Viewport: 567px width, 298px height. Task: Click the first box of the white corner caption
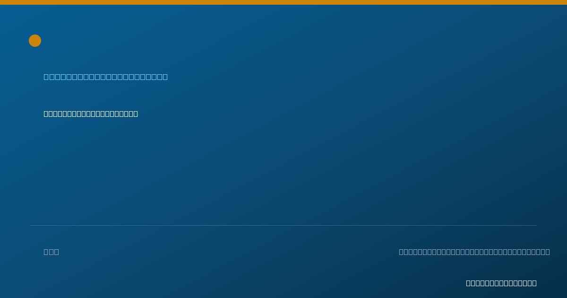(x=469, y=283)
